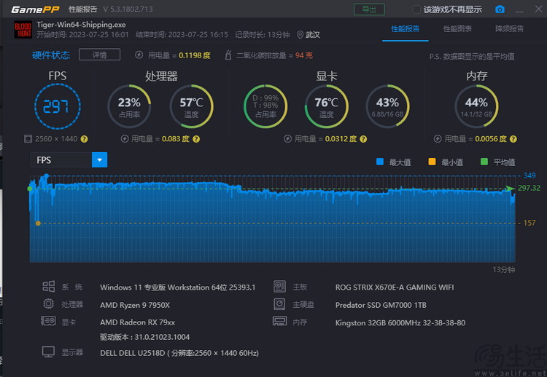Click the FPS 297 circular gauge
The height and width of the screenshot is (377, 547).
(58, 106)
